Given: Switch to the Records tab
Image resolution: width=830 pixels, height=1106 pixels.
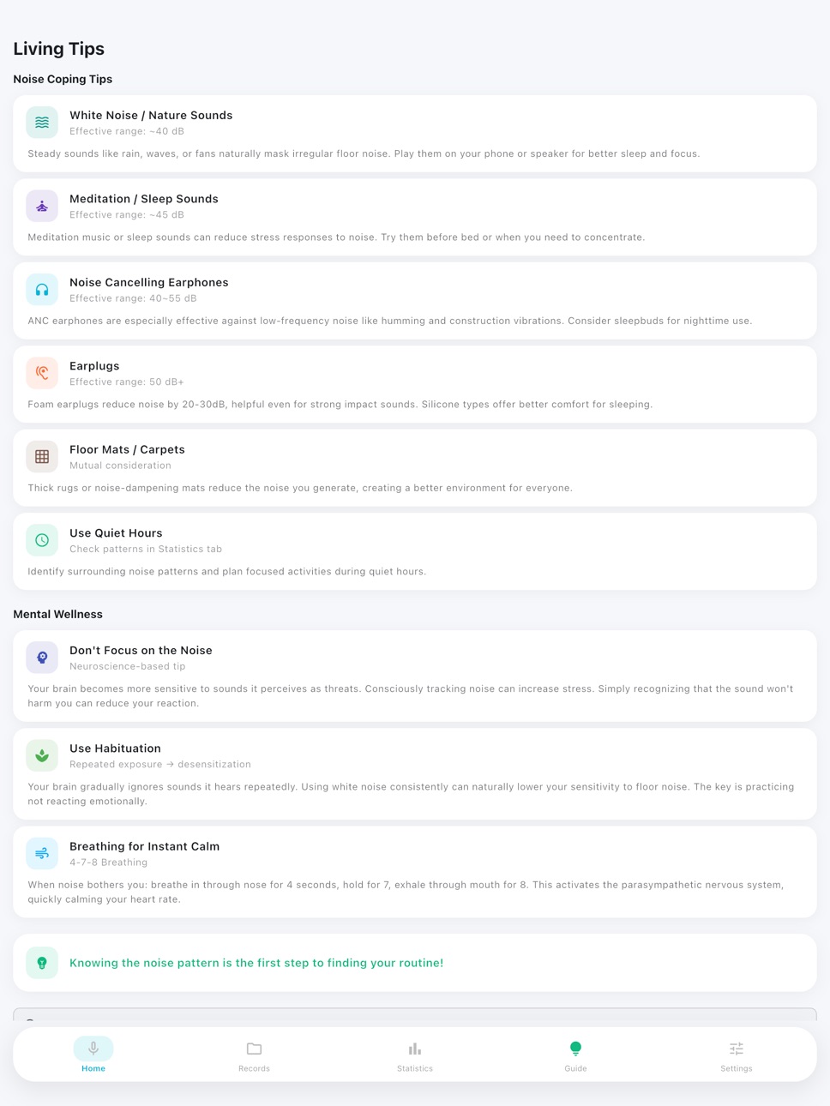Looking at the screenshot, I should [254, 1055].
